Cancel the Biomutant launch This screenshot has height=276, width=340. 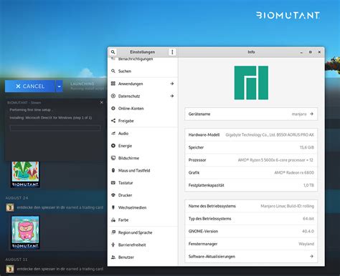[x=30, y=86]
